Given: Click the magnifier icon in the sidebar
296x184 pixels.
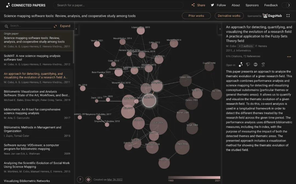Looking at the screenshot, I should point(6,26).
